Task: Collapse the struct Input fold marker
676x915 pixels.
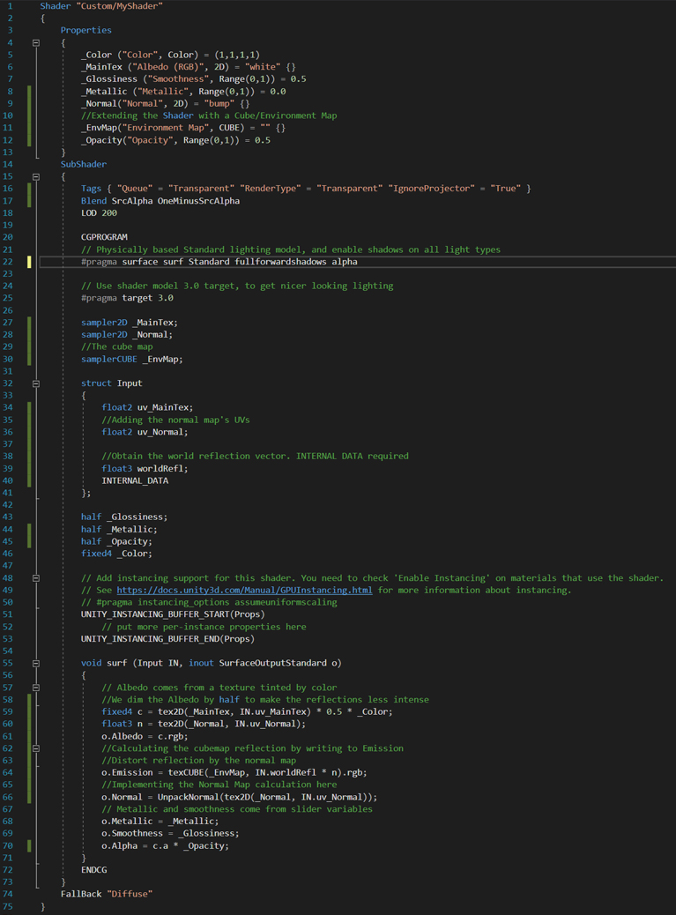Action: (36, 383)
